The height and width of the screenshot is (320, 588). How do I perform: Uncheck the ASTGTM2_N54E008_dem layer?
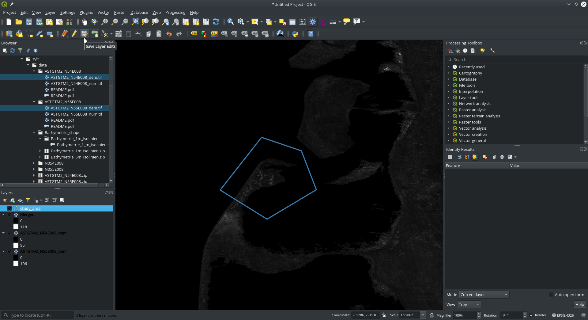(x=9, y=233)
